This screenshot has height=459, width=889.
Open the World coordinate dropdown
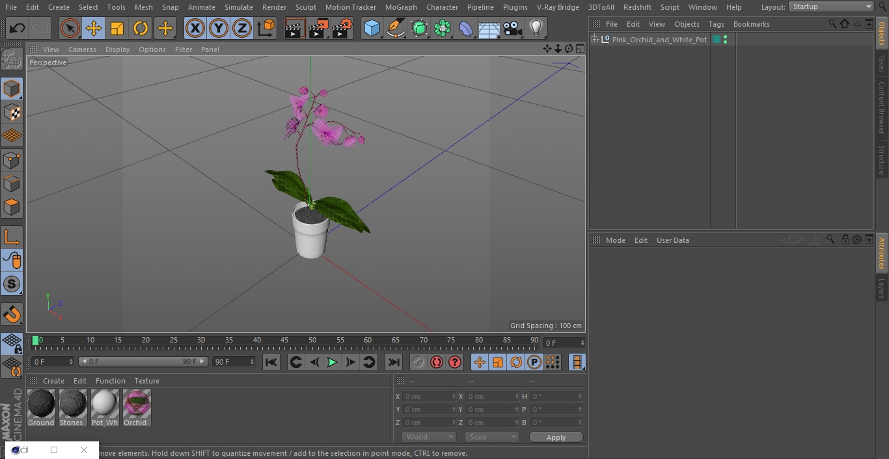click(429, 437)
